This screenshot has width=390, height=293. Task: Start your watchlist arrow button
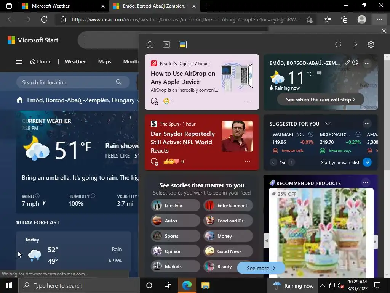367,162
